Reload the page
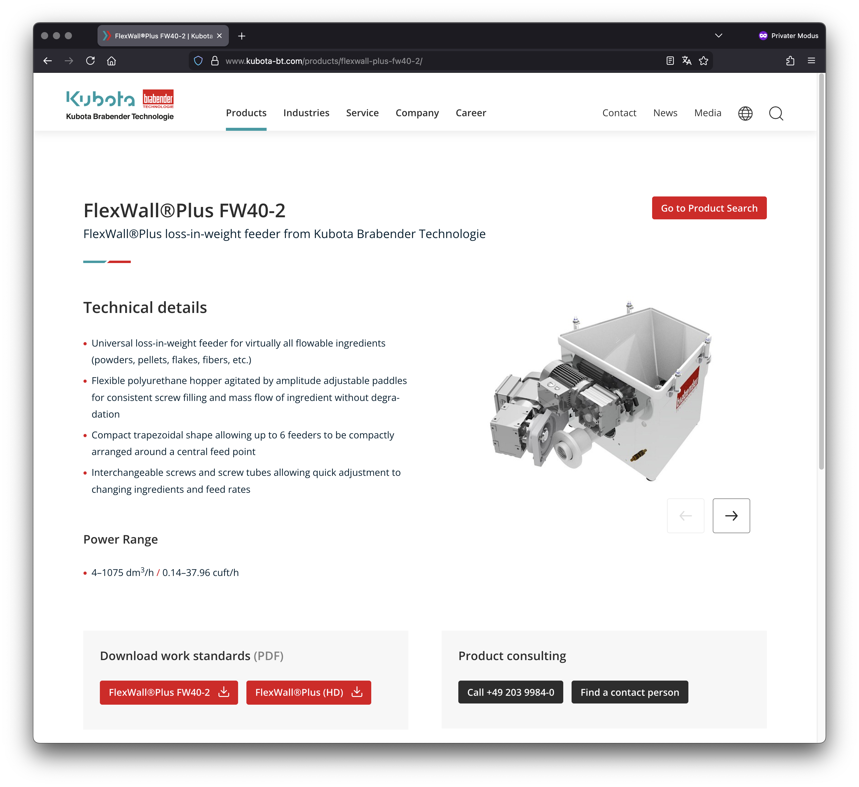Screen dimensions: 859x787 click(90, 61)
